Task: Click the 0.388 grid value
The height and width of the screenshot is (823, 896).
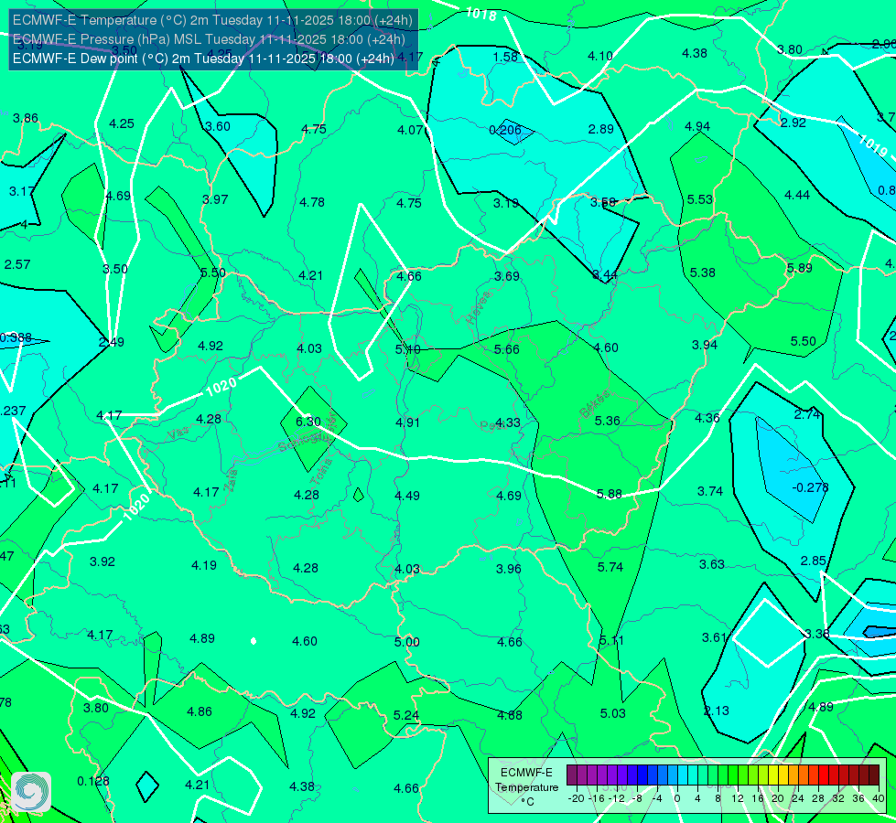Action: [x=16, y=337]
